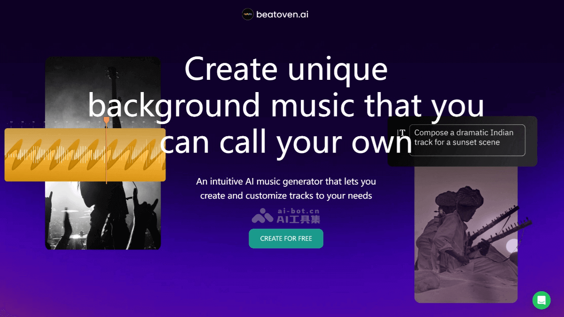This screenshot has height=317, width=564.
Task: Click the text cursor icon beside the prompt
Action: click(401, 133)
